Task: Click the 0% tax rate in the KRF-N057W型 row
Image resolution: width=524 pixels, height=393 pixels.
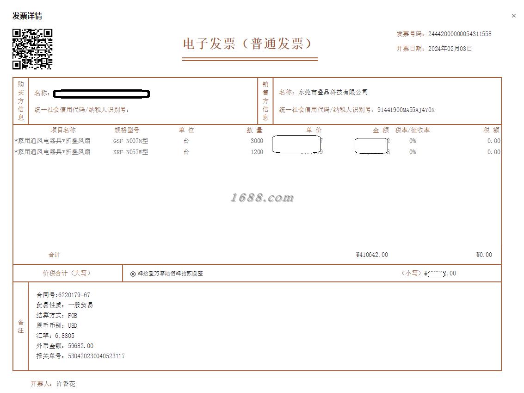Action: 413,152
